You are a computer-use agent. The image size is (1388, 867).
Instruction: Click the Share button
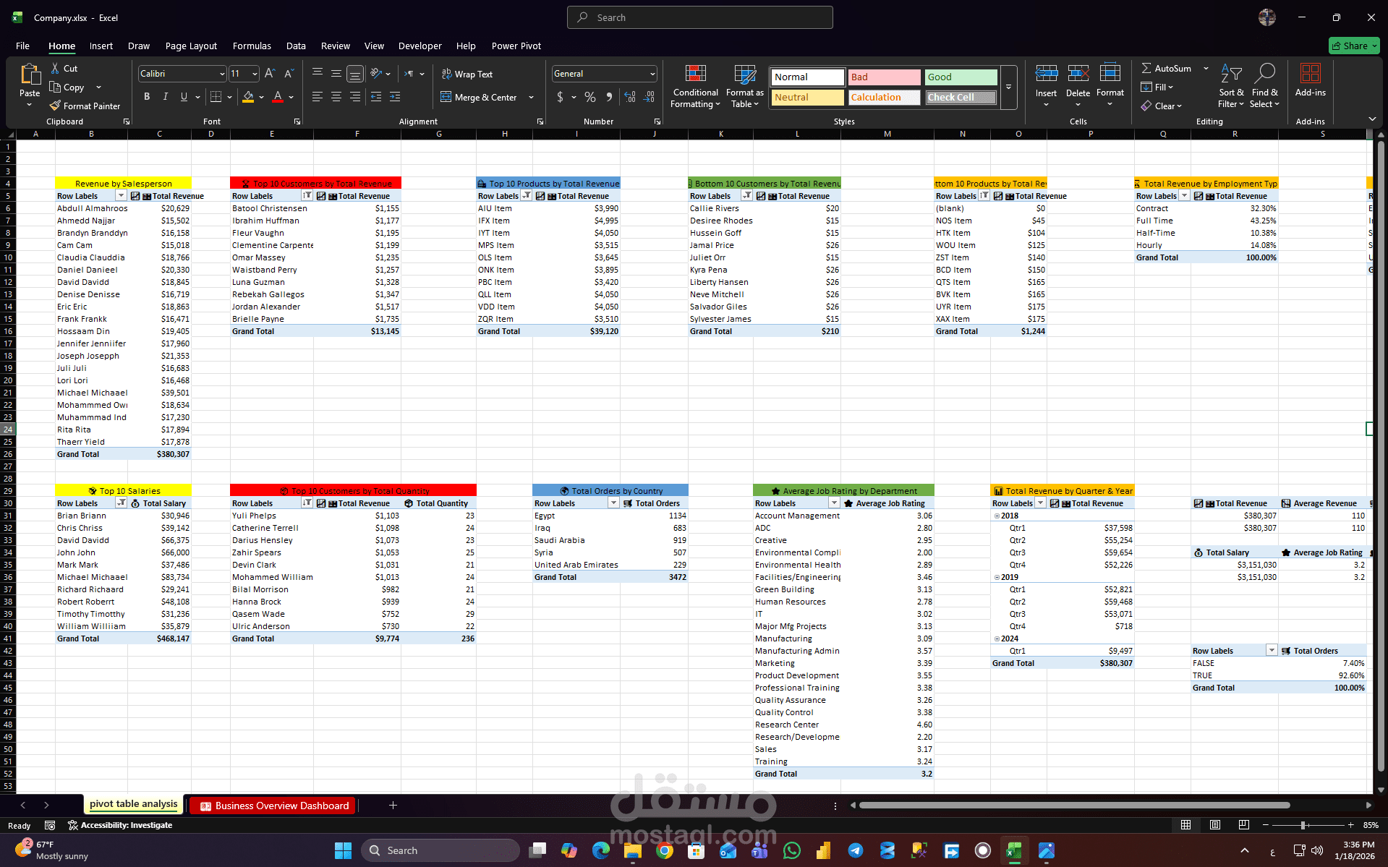(x=1354, y=46)
